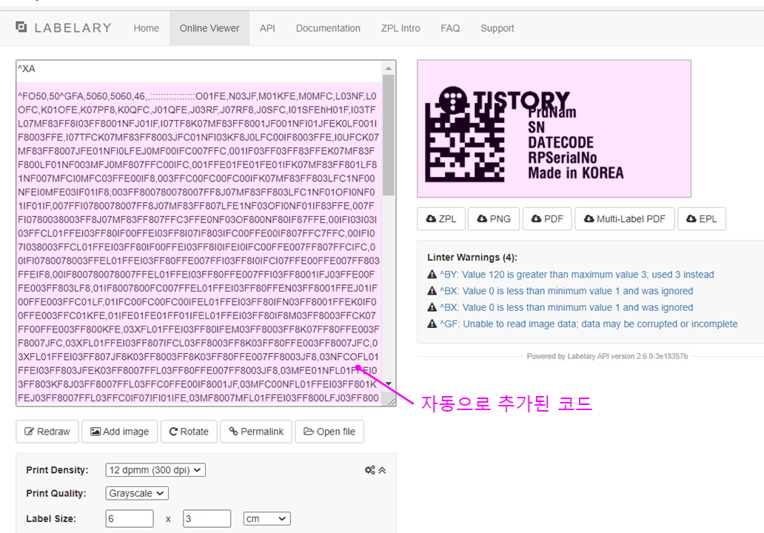764x533 pixels.
Task: Click inside the ZPL code text area
Action: tap(200, 233)
